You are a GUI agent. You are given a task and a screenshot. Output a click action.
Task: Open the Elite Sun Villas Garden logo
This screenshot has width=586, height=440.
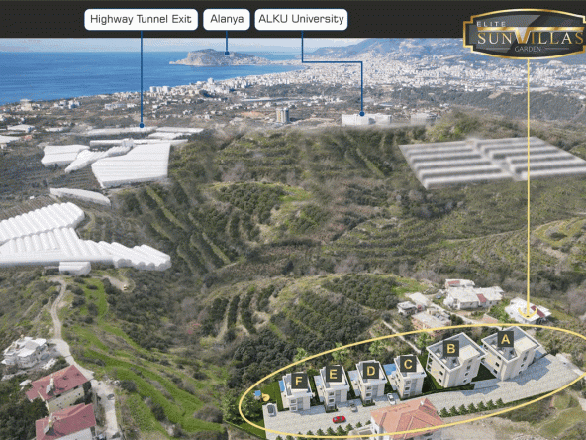click(525, 35)
